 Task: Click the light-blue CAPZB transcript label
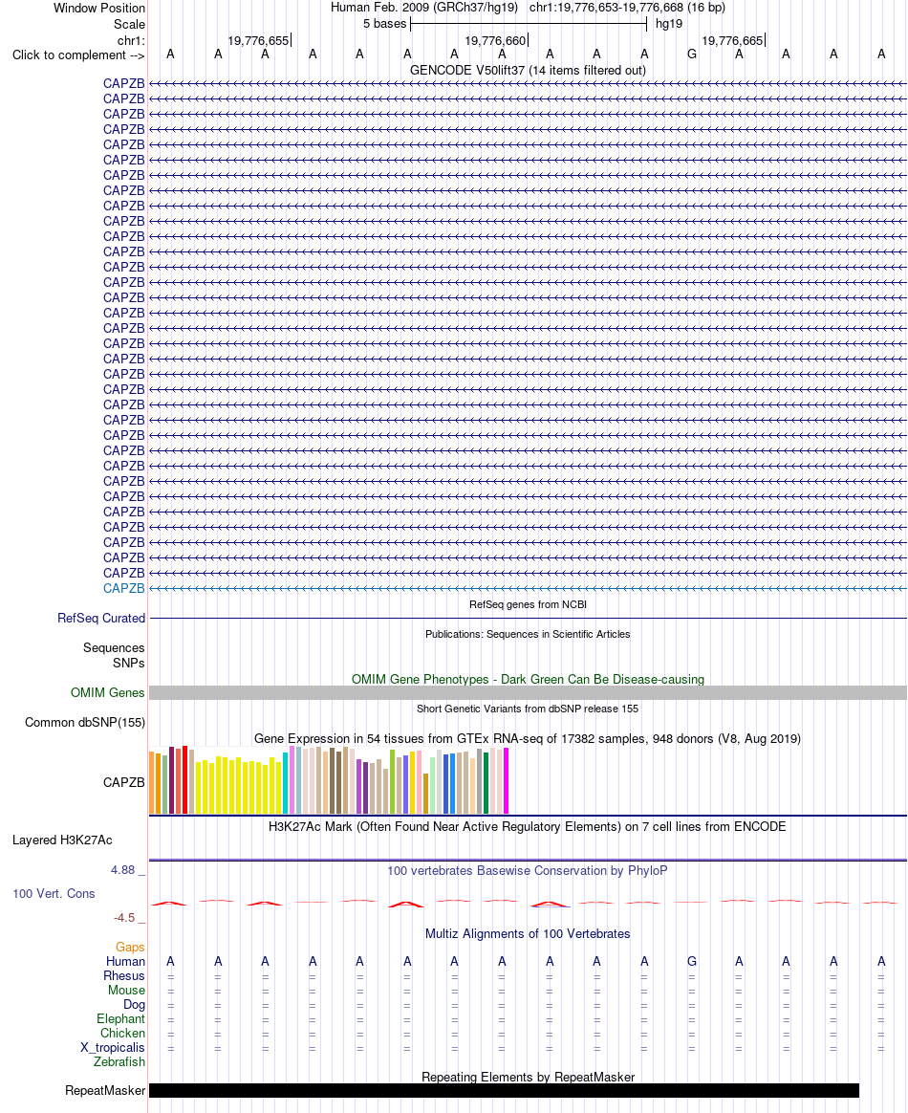click(123, 588)
